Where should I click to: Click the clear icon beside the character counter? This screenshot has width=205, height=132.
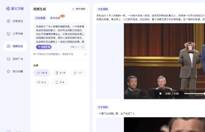click(83, 47)
